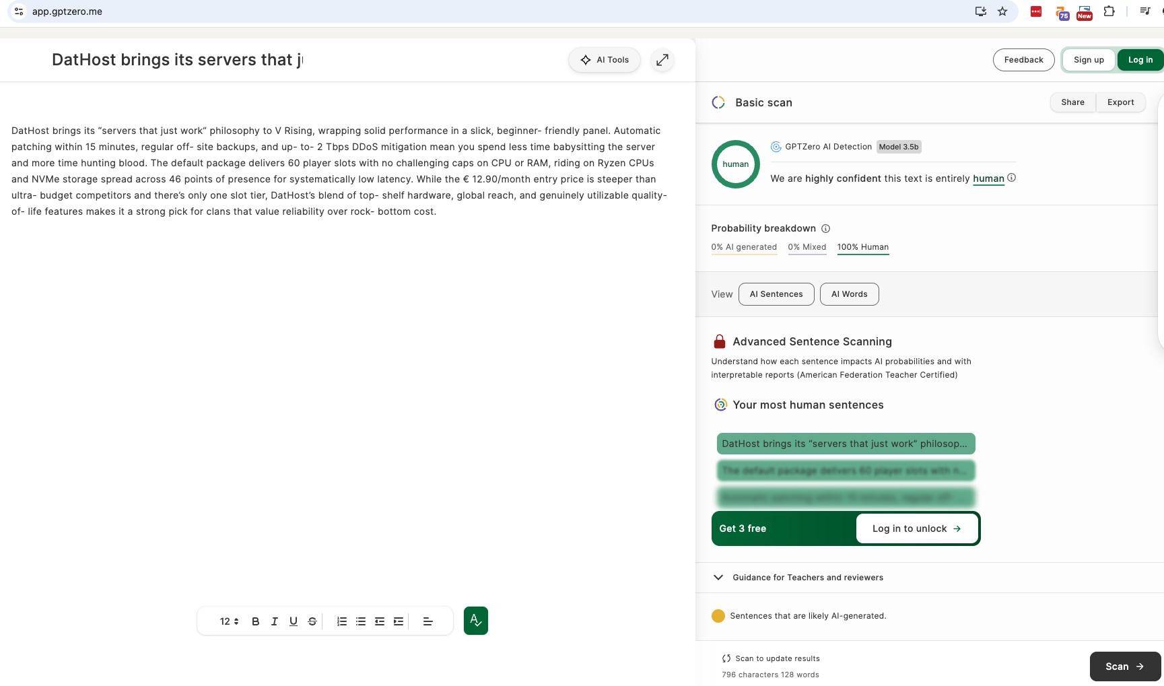Click the document title field
The height and width of the screenshot is (686, 1164).
point(178,60)
